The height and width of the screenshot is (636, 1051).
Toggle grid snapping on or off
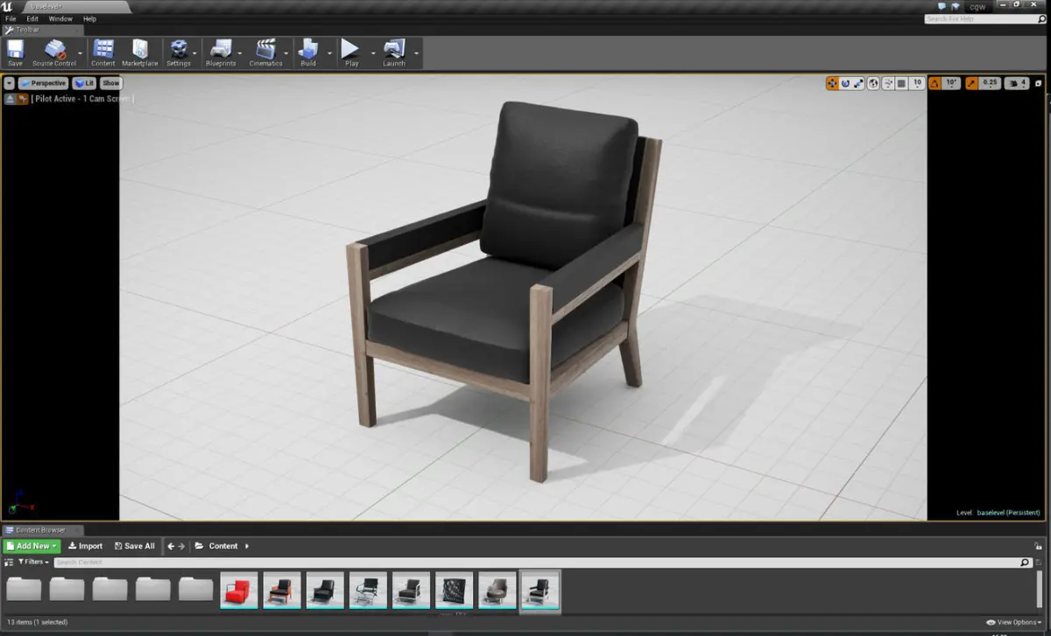pyautogui.click(x=901, y=83)
